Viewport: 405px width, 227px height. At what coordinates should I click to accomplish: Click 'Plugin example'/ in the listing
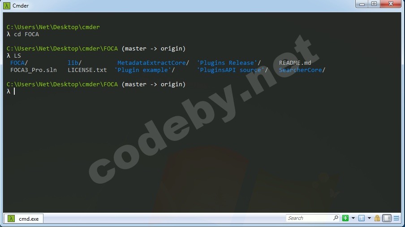click(145, 70)
